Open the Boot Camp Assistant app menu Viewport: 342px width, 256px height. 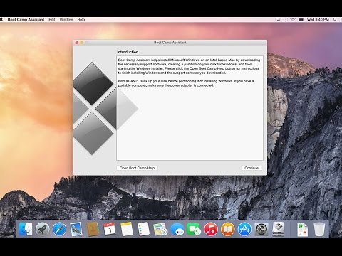pos(26,20)
